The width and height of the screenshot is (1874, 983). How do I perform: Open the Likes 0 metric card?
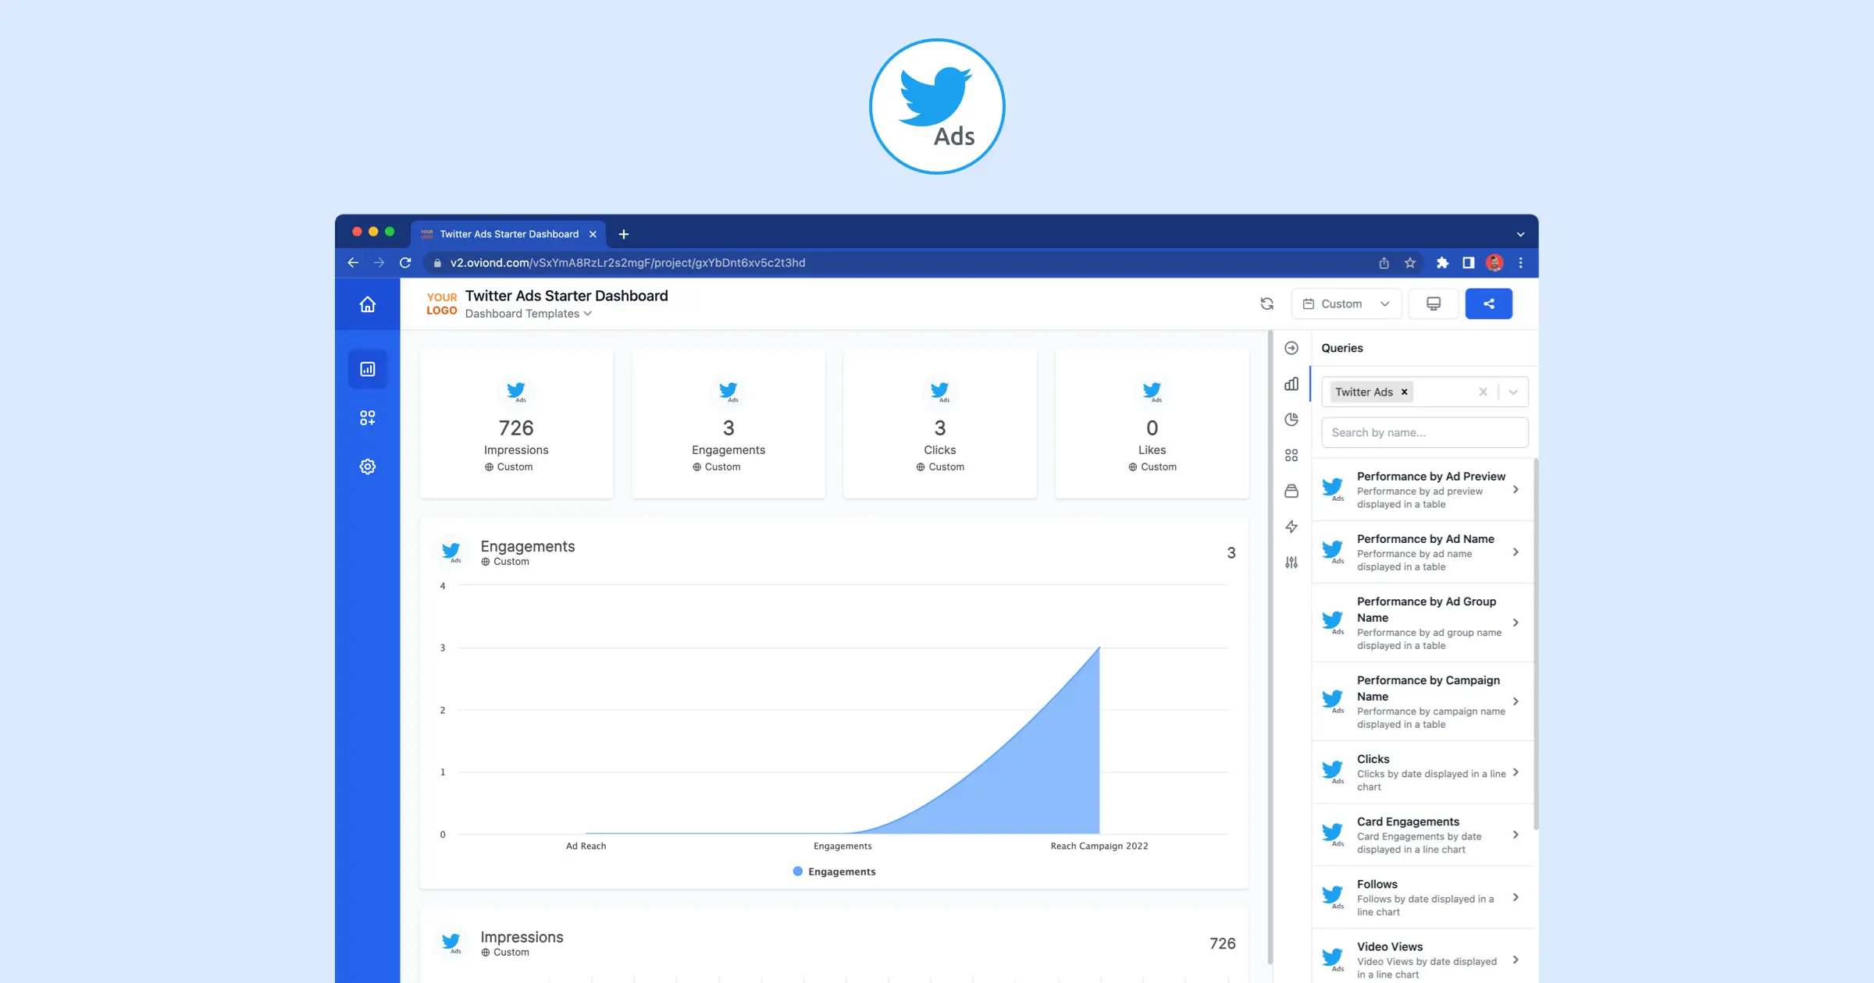point(1152,424)
